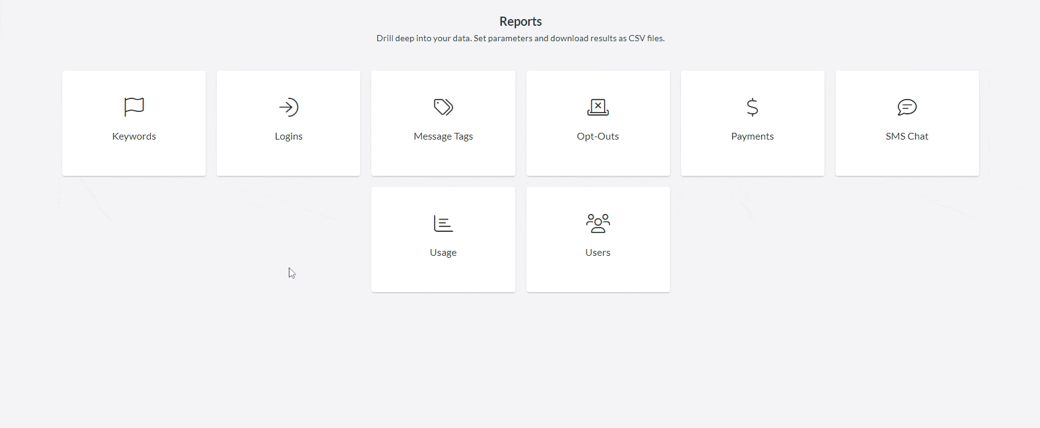Choose the Message Tags text label
The height and width of the screenshot is (428, 1040).
pyautogui.click(x=443, y=137)
